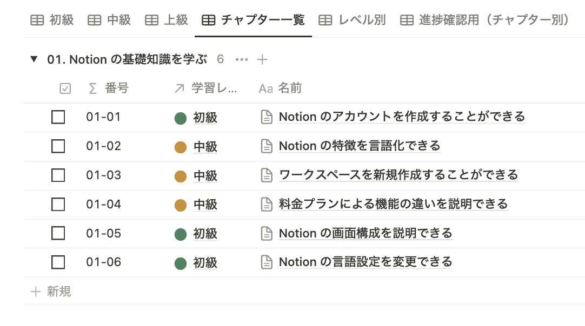Click the table icon on 上級 tab
The image size is (585, 326).
pos(151,20)
